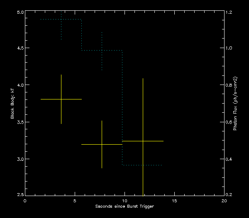Click the '3.5' tick label on left axis
This screenshot has width=249, height=218.
point(20,123)
